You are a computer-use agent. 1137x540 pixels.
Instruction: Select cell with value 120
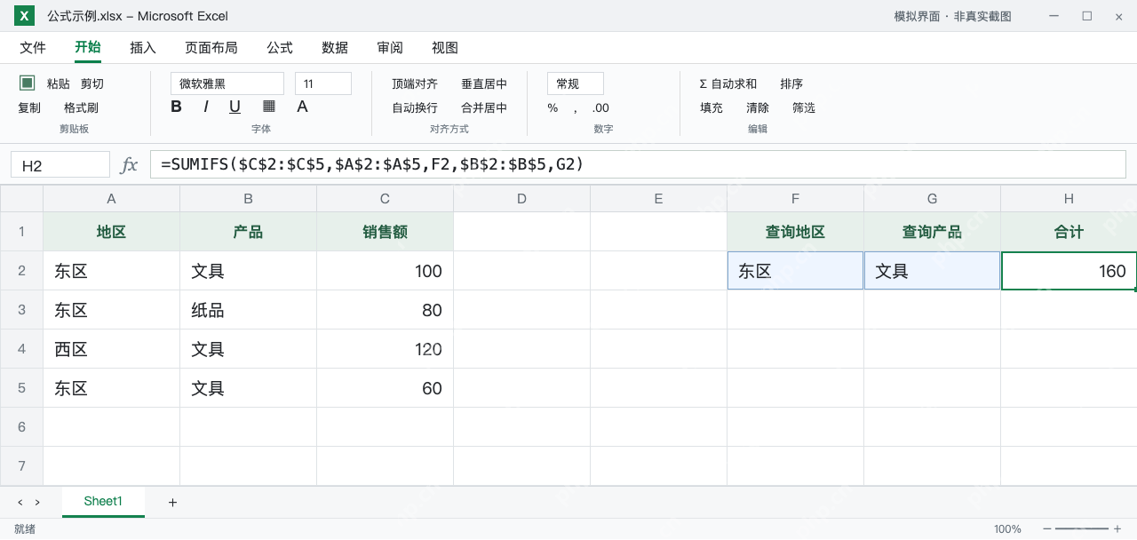point(386,349)
